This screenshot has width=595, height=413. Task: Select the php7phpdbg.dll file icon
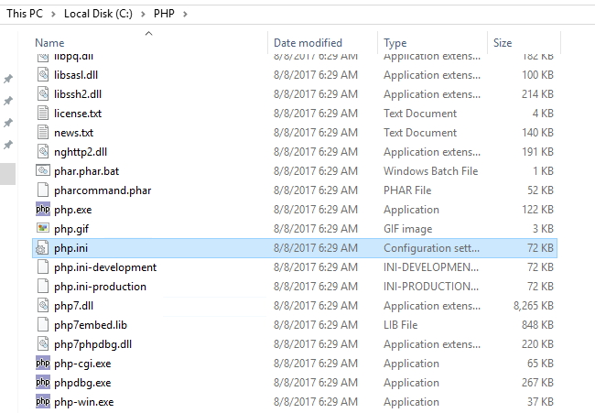click(x=43, y=344)
